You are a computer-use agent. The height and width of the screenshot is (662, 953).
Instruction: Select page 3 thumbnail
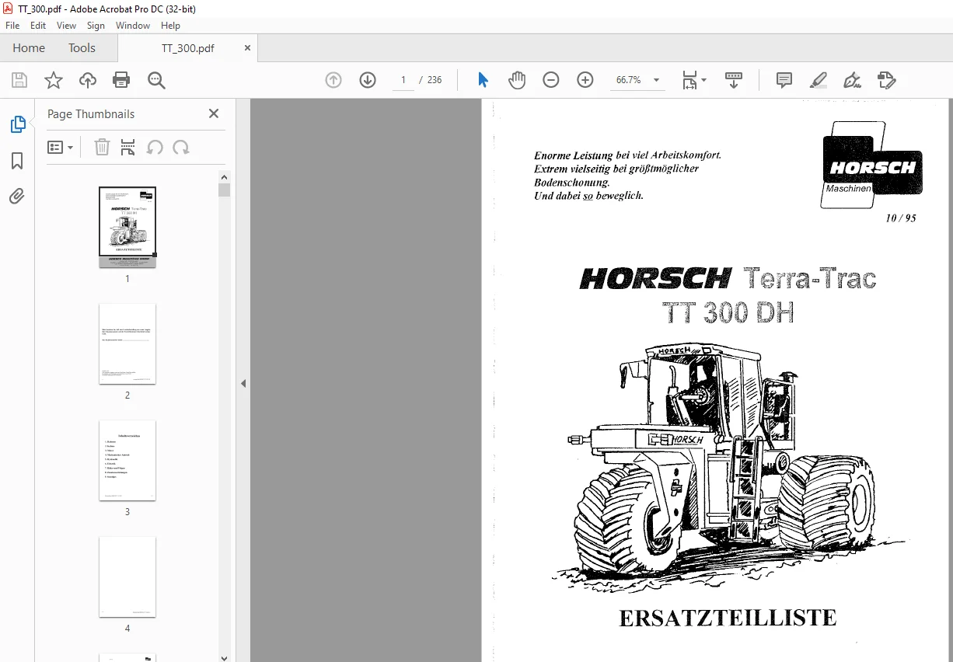(127, 460)
